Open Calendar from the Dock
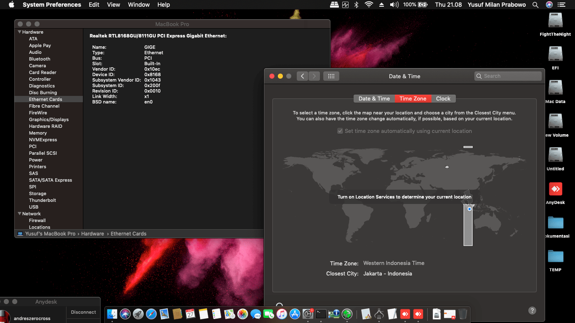Screen dimensions: 575x323 pyautogui.click(x=190, y=314)
